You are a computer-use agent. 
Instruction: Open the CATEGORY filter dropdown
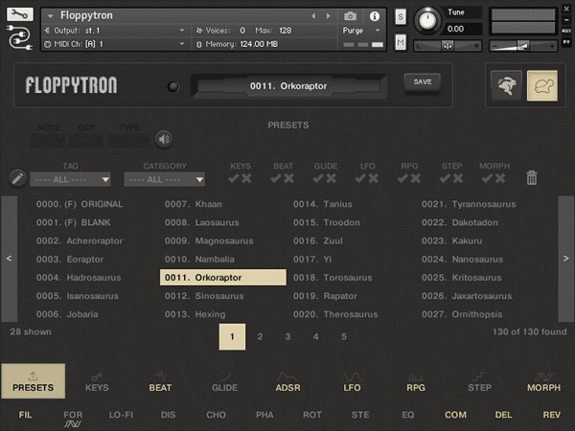(164, 179)
